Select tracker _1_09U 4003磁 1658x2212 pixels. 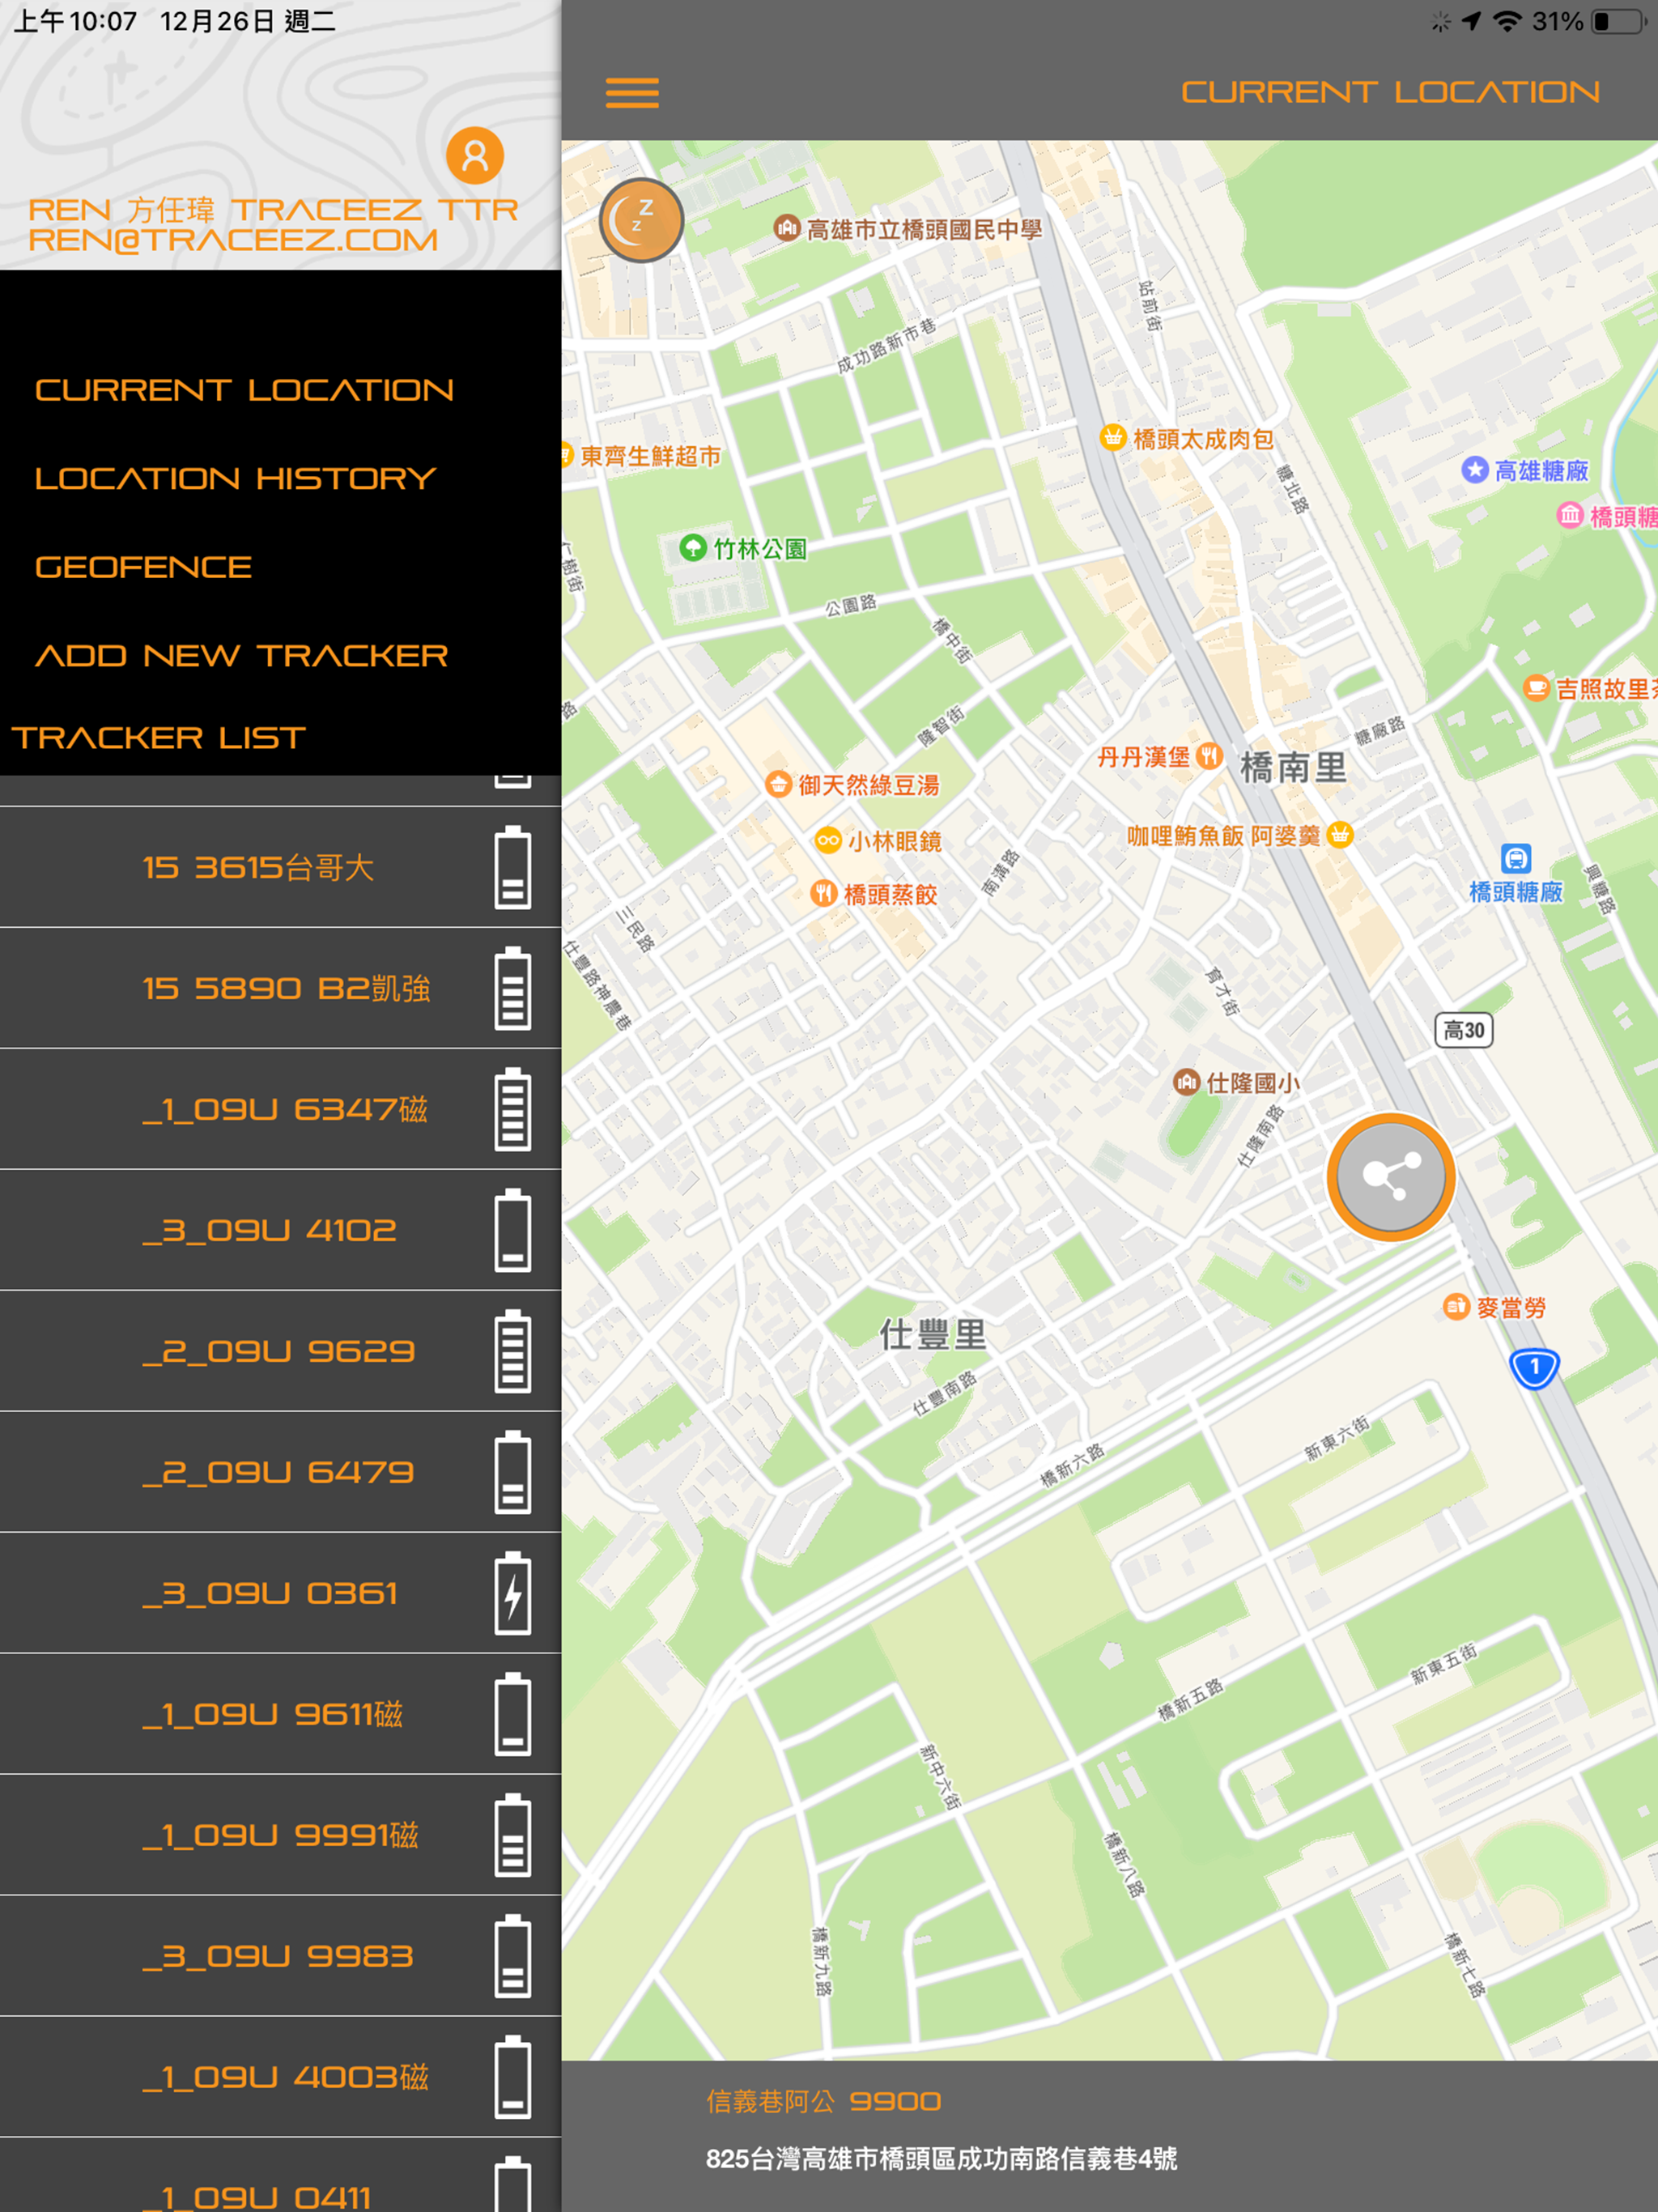280,2077
